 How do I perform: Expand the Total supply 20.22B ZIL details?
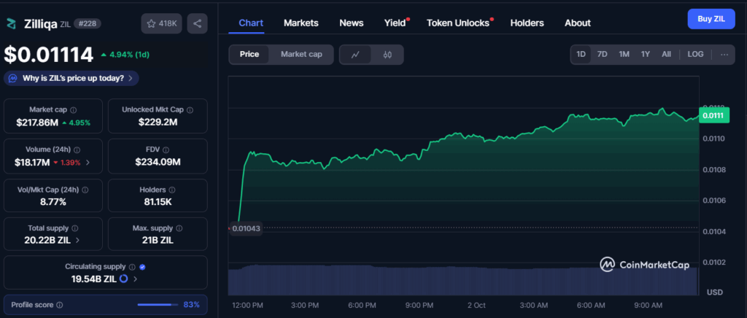click(78, 239)
